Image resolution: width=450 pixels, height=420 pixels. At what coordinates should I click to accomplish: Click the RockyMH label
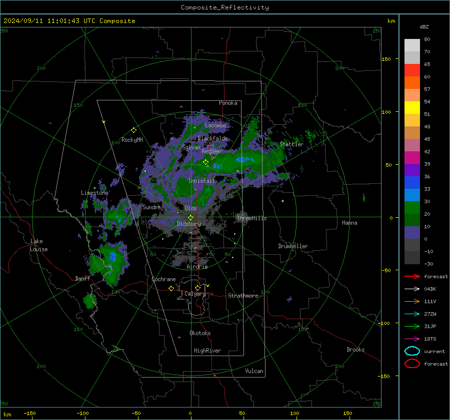pyautogui.click(x=132, y=140)
